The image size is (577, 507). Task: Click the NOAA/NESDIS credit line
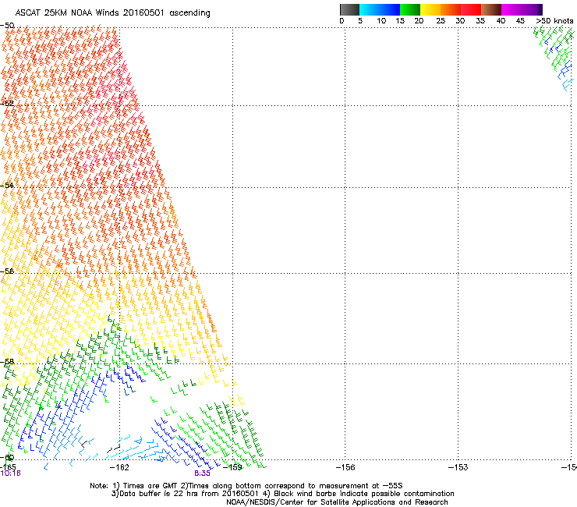[x=337, y=502]
